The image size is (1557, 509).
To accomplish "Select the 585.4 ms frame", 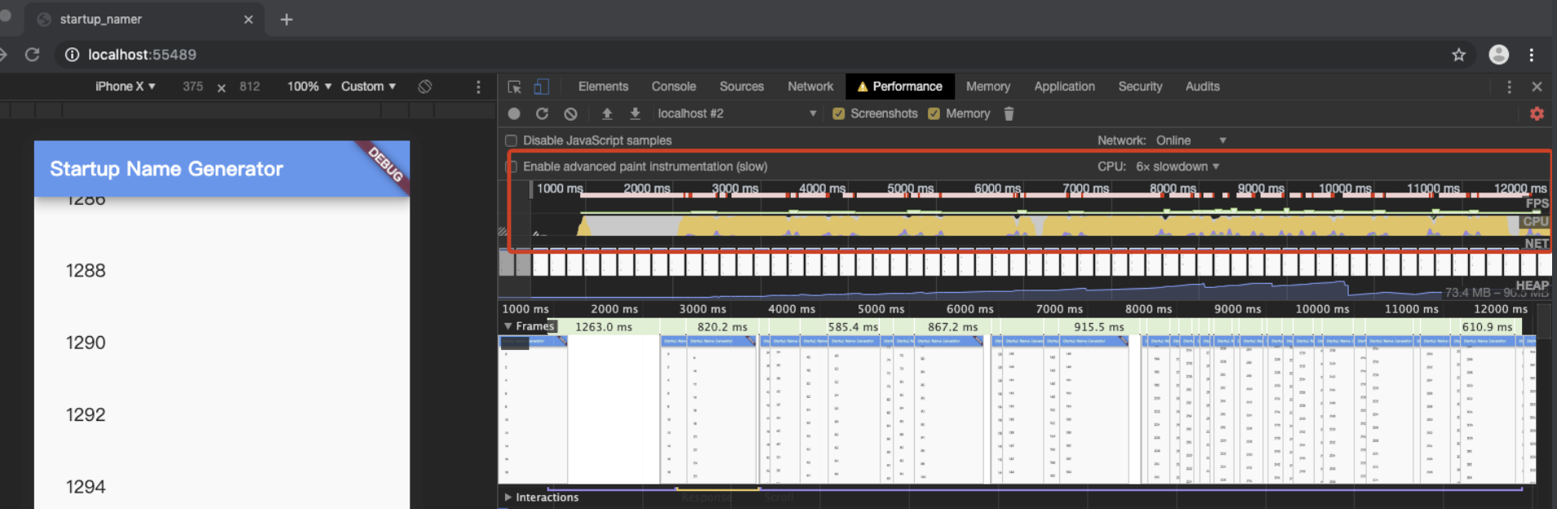I will coord(853,326).
